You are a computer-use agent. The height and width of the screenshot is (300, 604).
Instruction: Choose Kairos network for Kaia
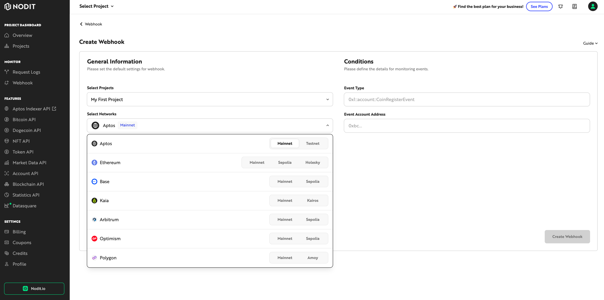tap(313, 200)
